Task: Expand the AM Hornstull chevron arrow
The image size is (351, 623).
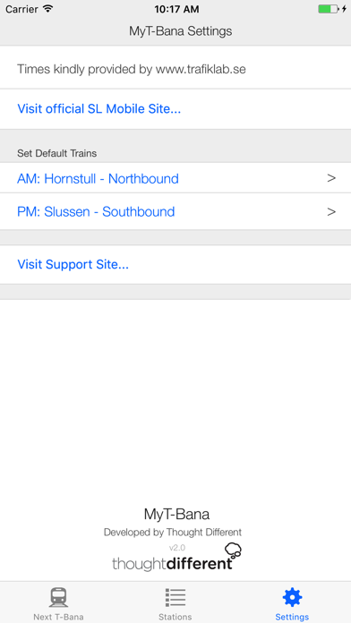Action: point(331,178)
